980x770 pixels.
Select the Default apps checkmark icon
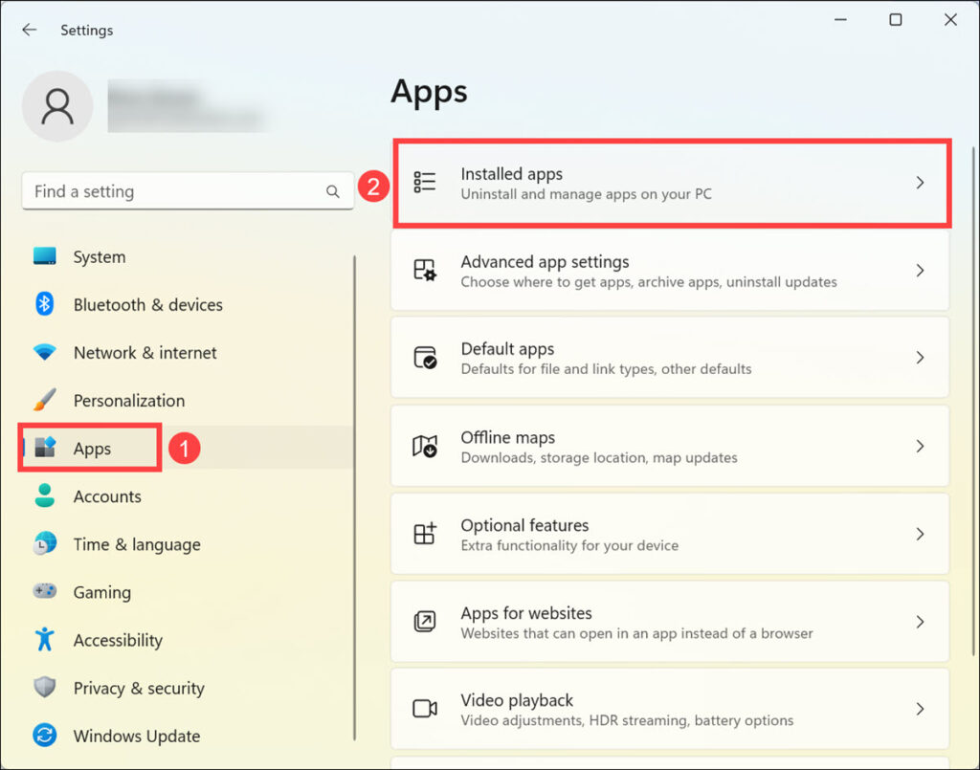click(x=424, y=358)
